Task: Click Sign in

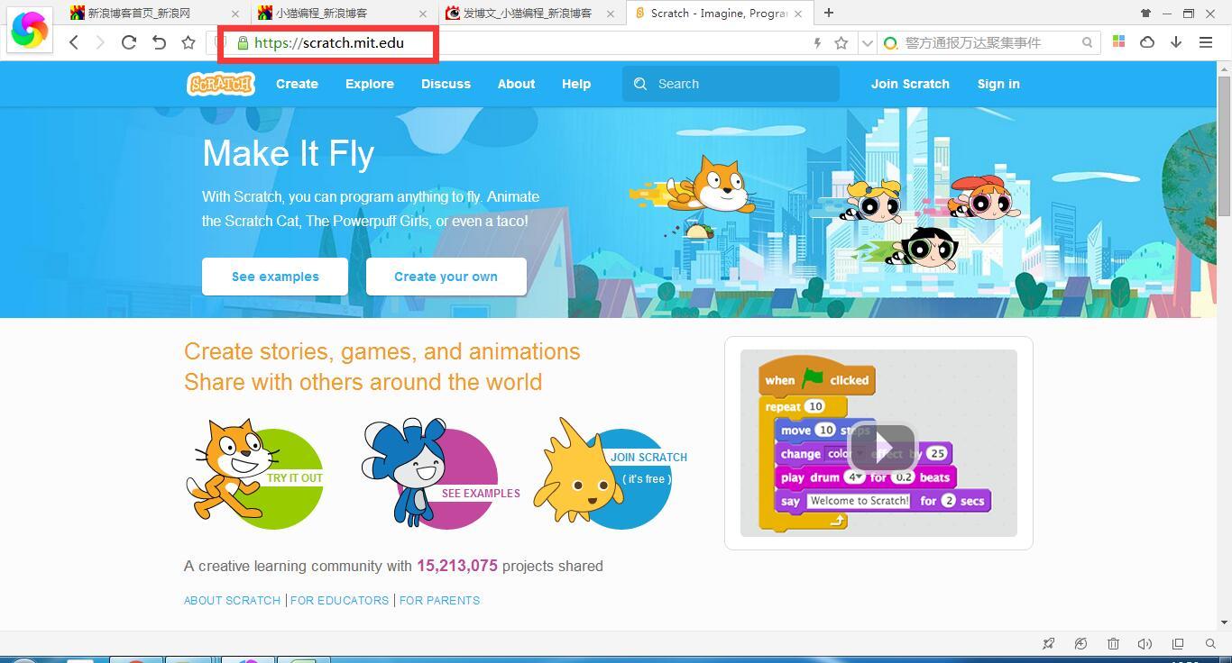Action: click(998, 84)
